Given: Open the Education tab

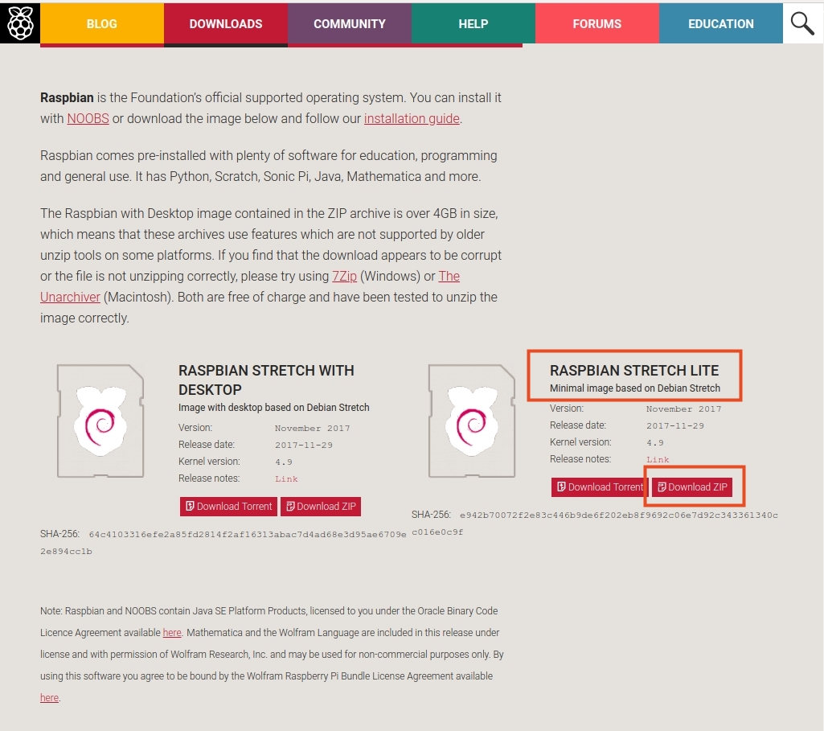Looking at the screenshot, I should tap(721, 23).
